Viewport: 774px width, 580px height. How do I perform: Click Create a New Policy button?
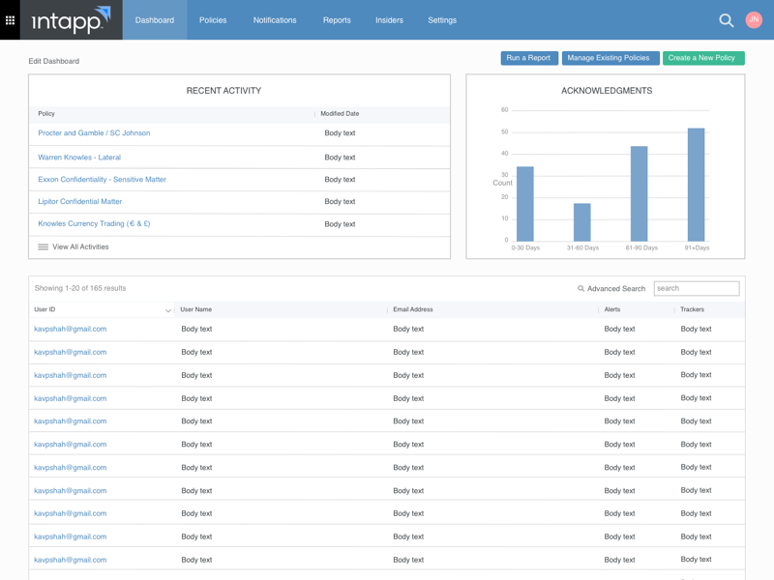(x=703, y=58)
